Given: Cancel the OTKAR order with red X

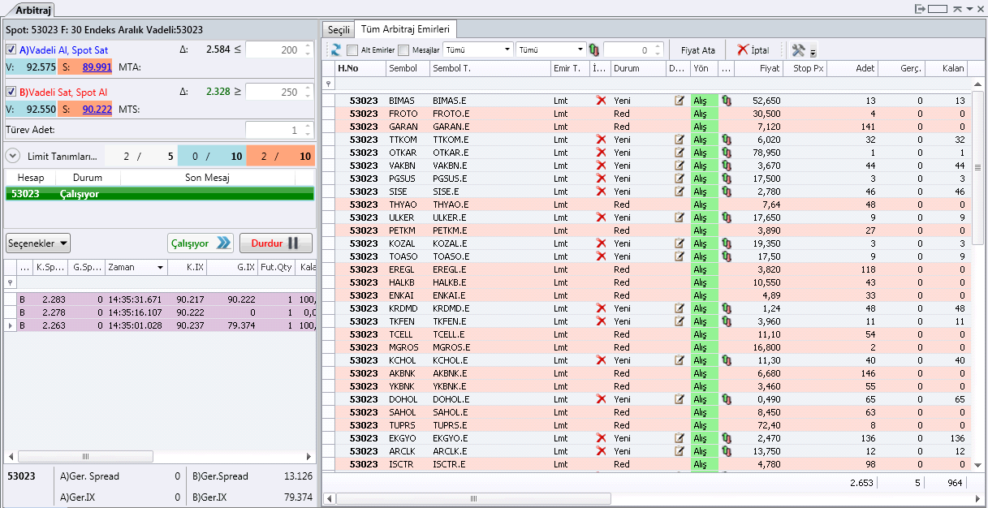Looking at the screenshot, I should (x=601, y=153).
